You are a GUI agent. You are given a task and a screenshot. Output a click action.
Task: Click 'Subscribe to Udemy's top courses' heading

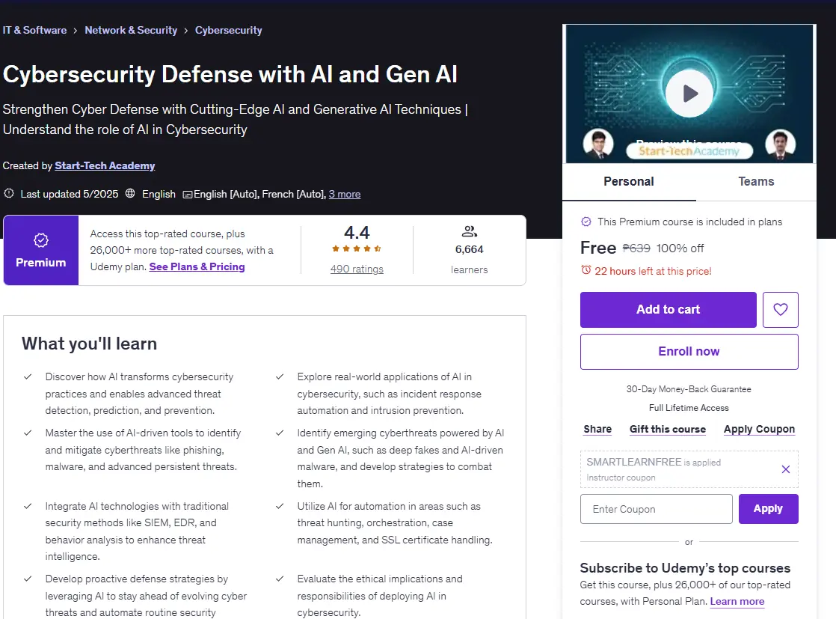coord(685,568)
